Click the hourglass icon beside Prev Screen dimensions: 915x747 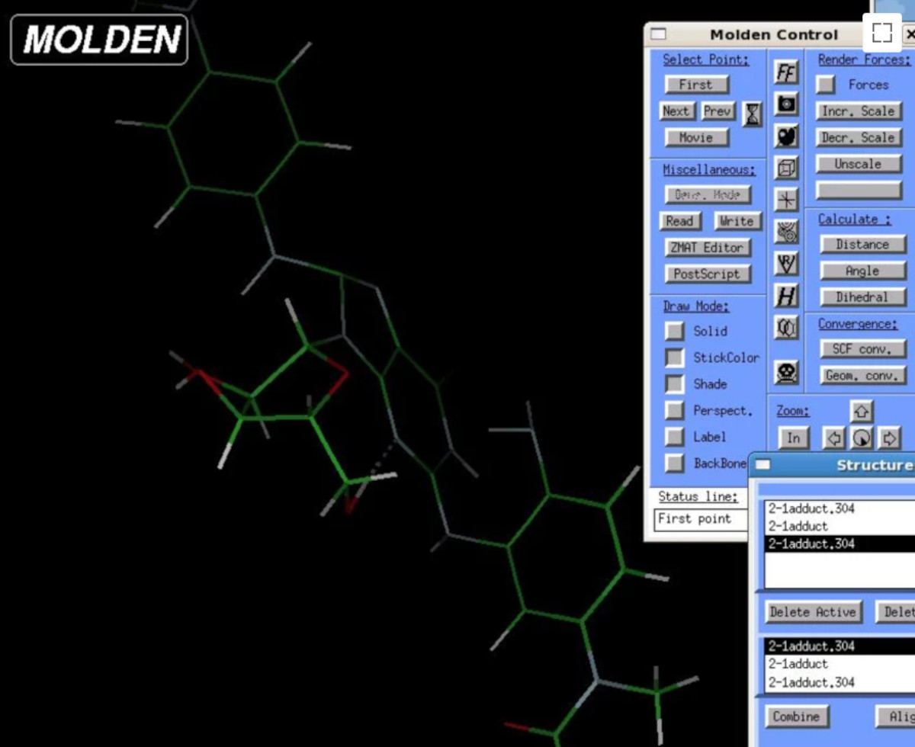(753, 114)
